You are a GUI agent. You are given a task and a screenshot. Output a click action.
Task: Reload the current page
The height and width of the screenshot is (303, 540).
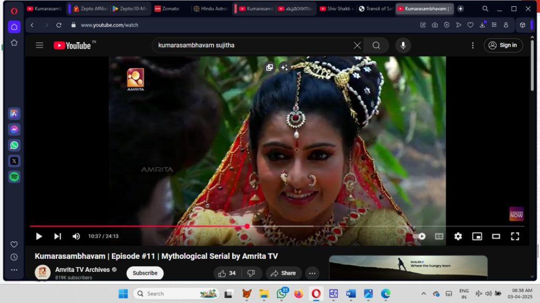pos(59,25)
